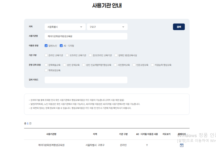Open the 구로구 district dropdown
216x150 pixels.
[107, 27]
